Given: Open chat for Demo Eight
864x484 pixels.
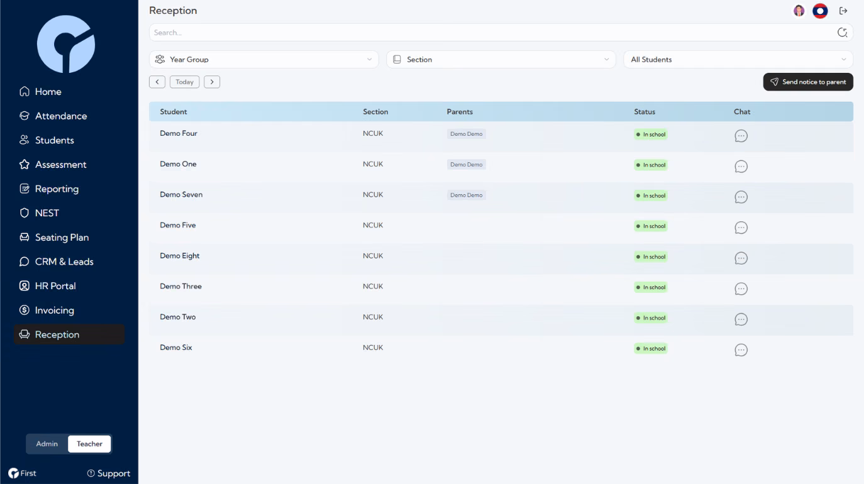Looking at the screenshot, I should point(741,258).
